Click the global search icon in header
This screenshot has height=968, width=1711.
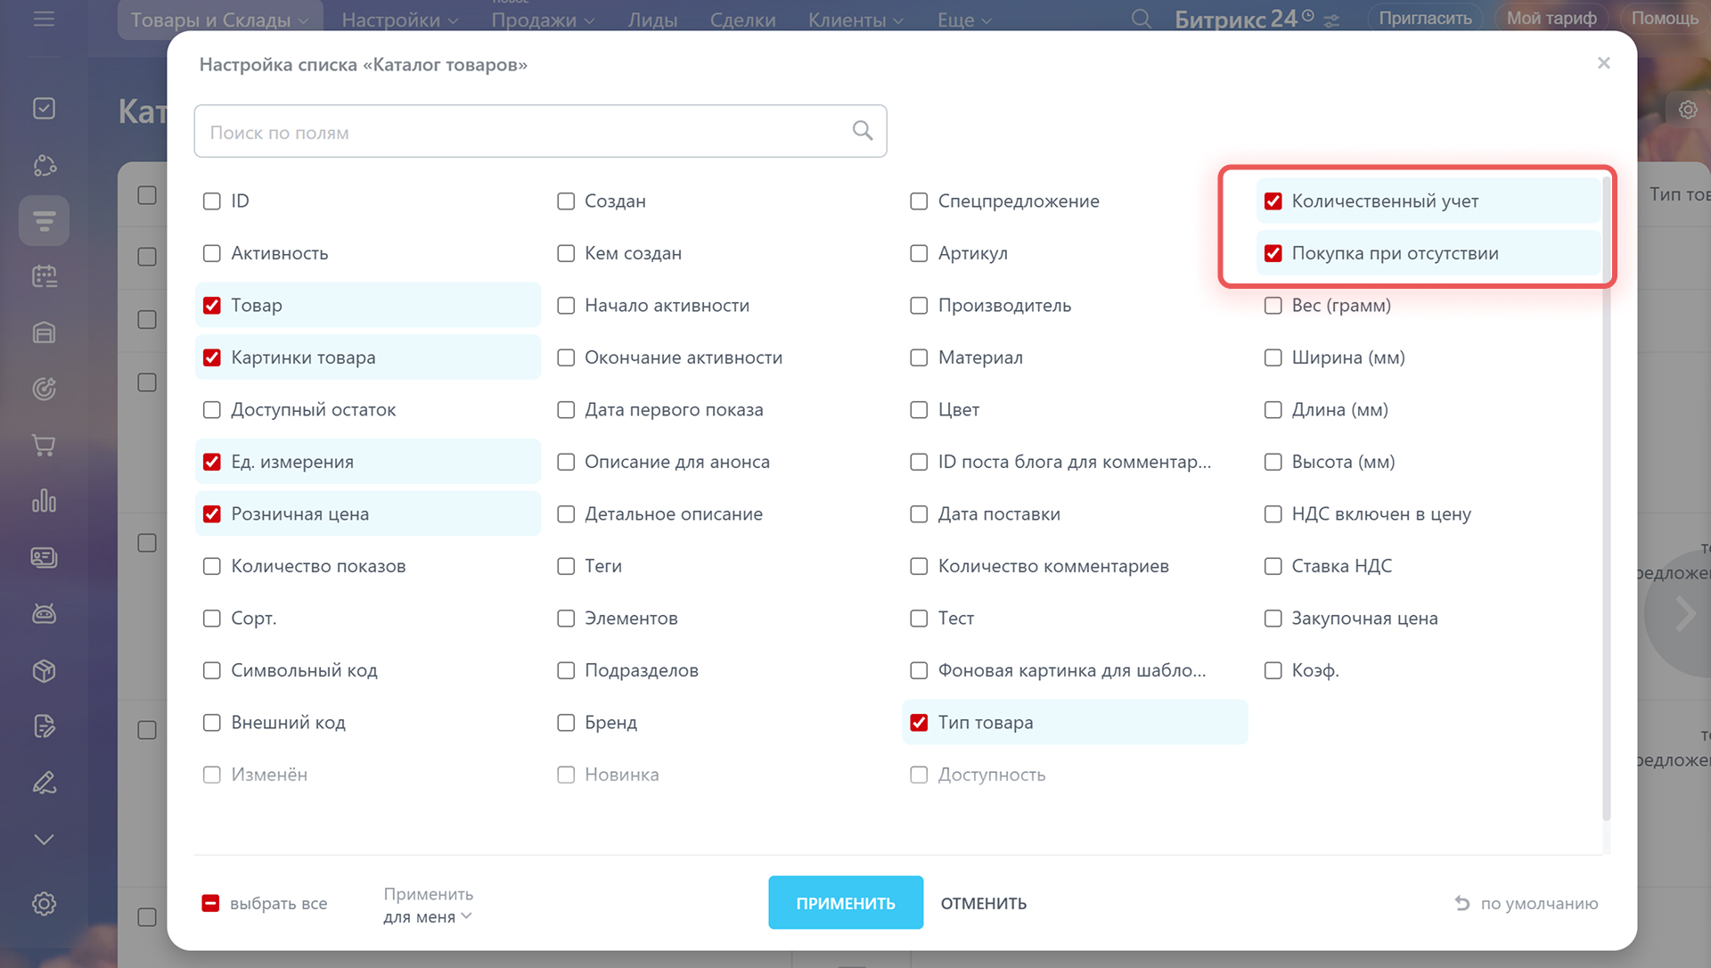coord(1141,19)
